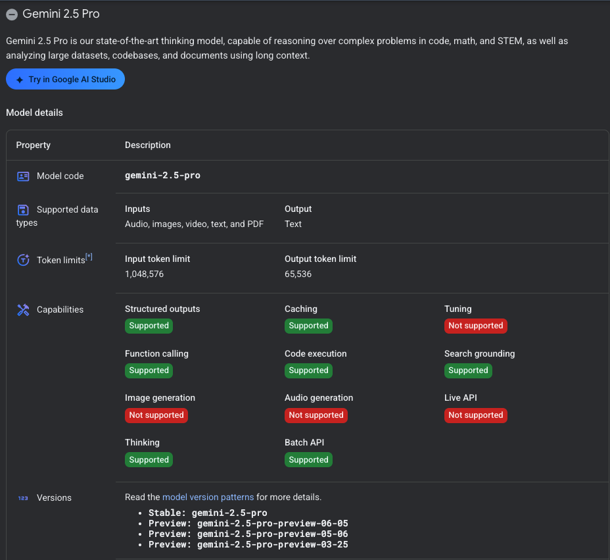The width and height of the screenshot is (610, 560).
Task: Click the Supported badge under Thinking
Action: pyautogui.click(x=149, y=460)
